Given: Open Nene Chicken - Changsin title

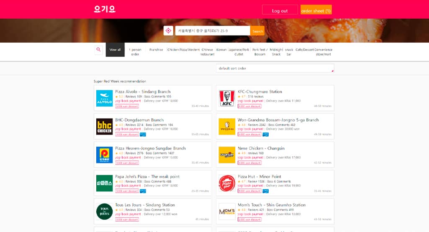Looking at the screenshot, I should pos(261,148).
